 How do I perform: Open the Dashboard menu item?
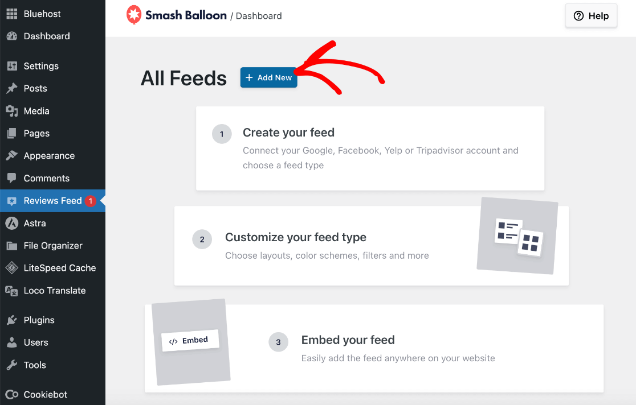[46, 36]
